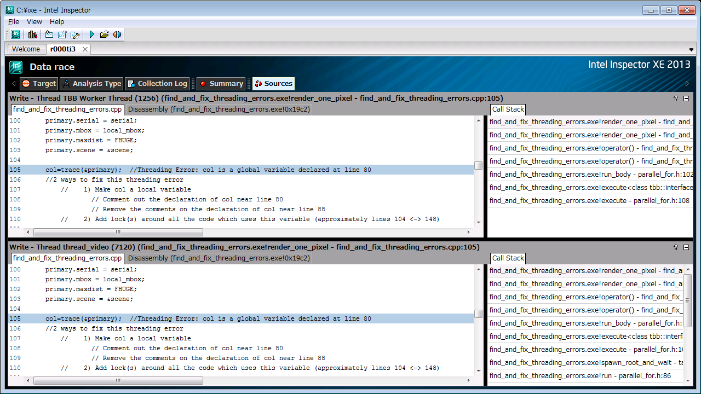This screenshot has width=701, height=394.
Task: Select lower call stack row spawn_root_and_wait
Action: pyautogui.click(x=585, y=363)
